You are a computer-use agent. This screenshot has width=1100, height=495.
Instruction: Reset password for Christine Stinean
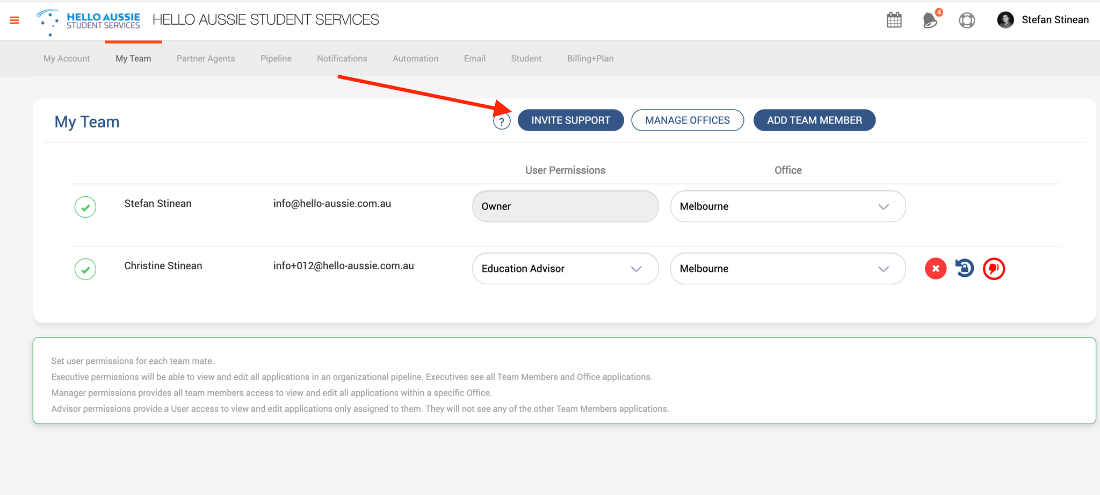(x=965, y=268)
